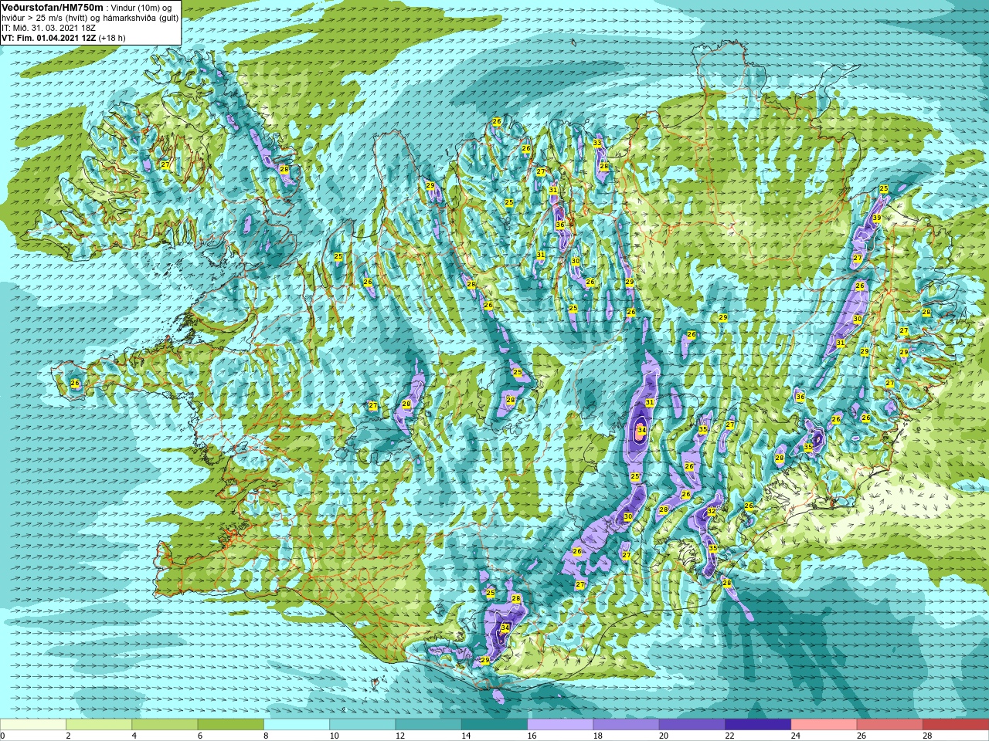This screenshot has height=741, width=989.
Task: Click the legend scale number 24
Action: [795, 736]
